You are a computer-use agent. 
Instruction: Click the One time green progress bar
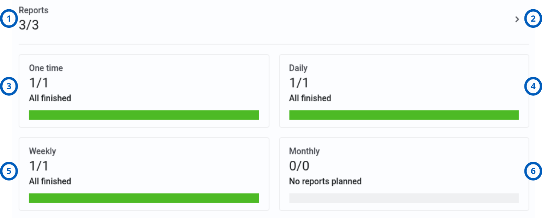[x=144, y=115]
